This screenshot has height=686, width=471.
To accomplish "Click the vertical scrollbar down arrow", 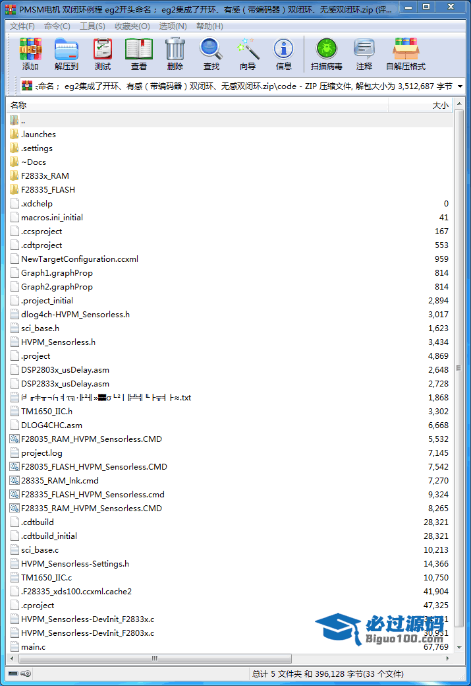I will click(x=458, y=648).
